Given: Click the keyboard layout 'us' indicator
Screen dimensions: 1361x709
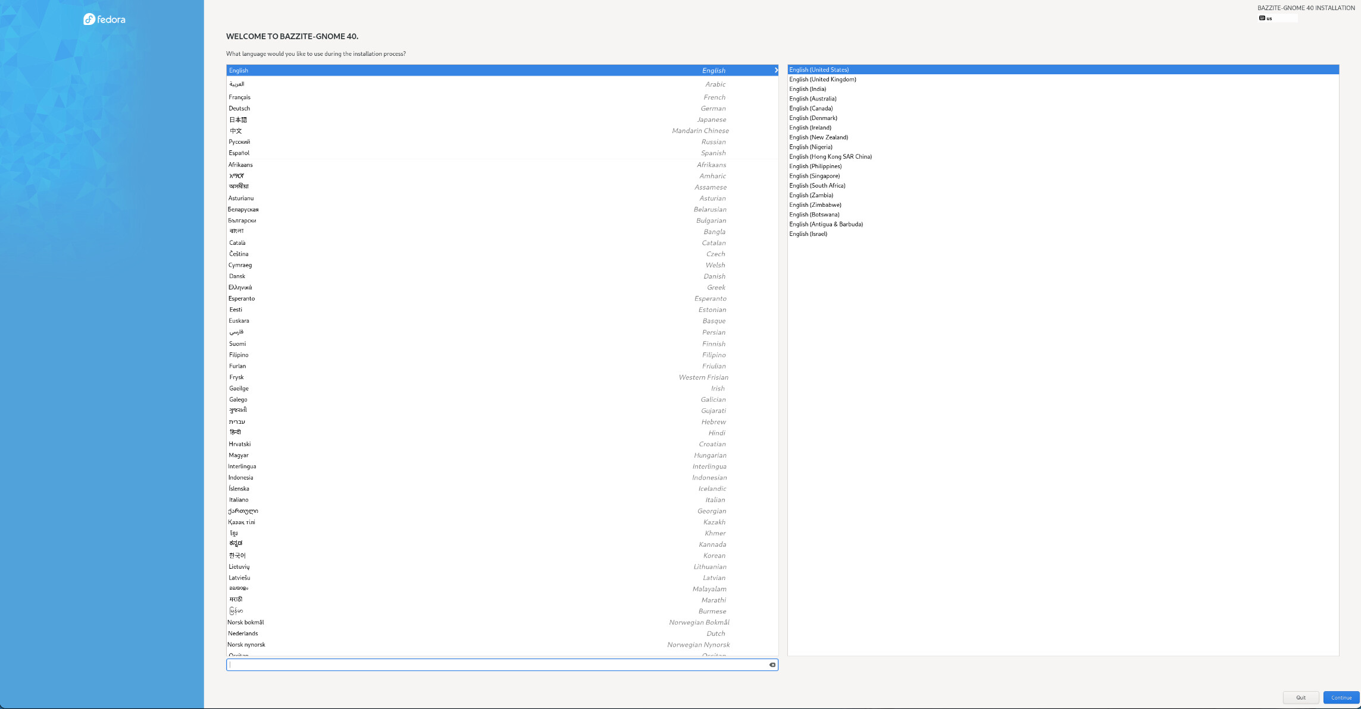Looking at the screenshot, I should (x=1277, y=18).
